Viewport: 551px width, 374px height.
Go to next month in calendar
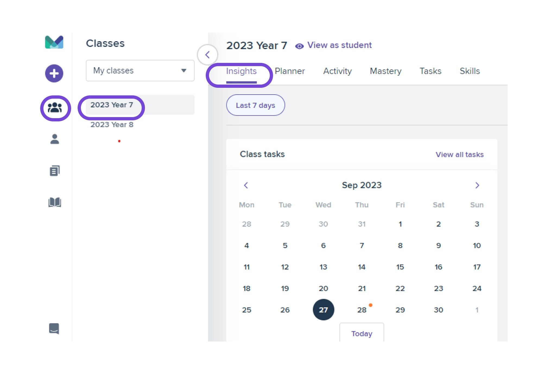click(x=477, y=185)
